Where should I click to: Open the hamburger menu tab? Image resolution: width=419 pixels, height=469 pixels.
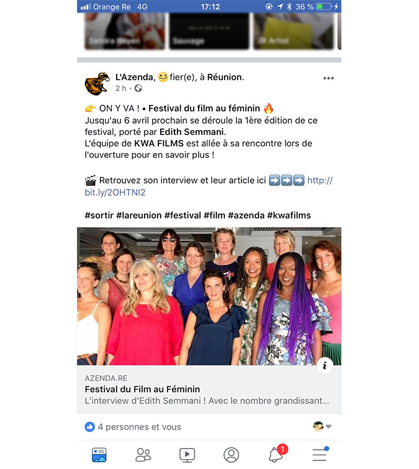[x=320, y=455]
